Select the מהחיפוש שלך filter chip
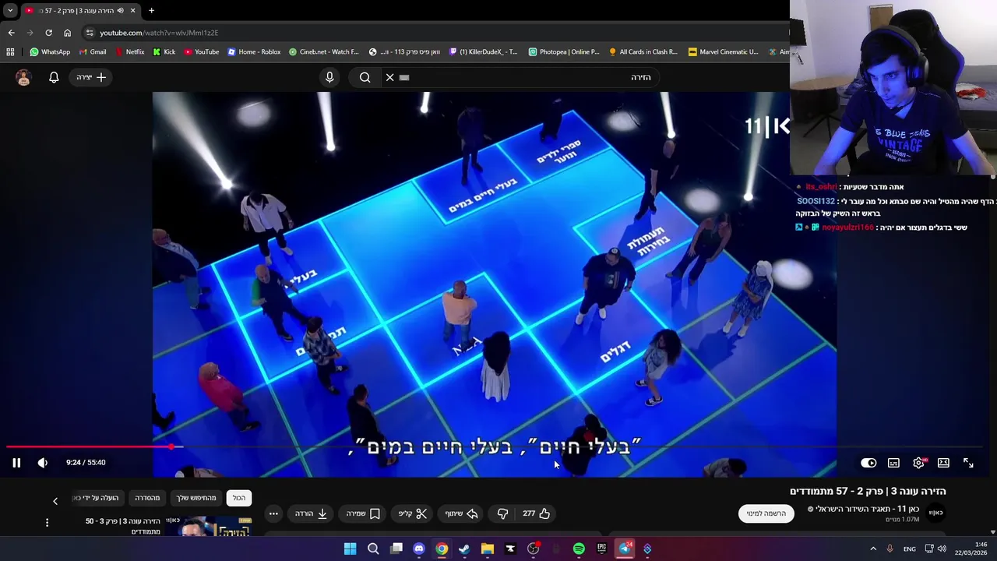This screenshot has width=997, height=561. click(196, 498)
